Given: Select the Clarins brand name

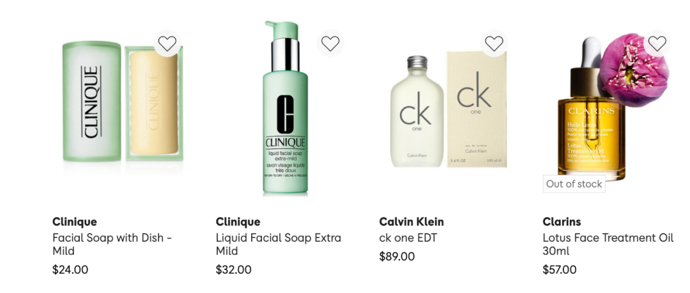Looking at the screenshot, I should pos(562,222).
